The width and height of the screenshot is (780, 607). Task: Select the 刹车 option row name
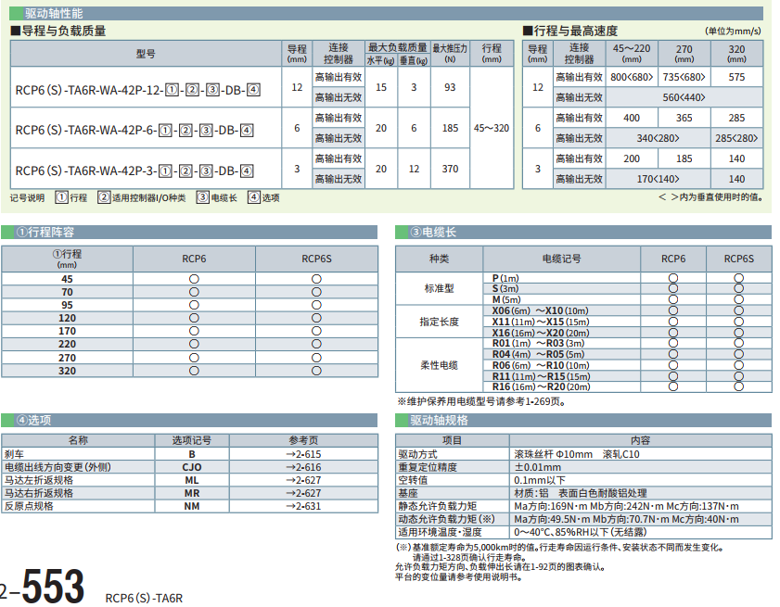[14, 454]
